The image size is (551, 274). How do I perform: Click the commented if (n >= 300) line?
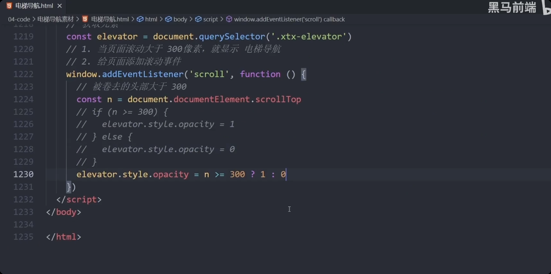tap(122, 112)
